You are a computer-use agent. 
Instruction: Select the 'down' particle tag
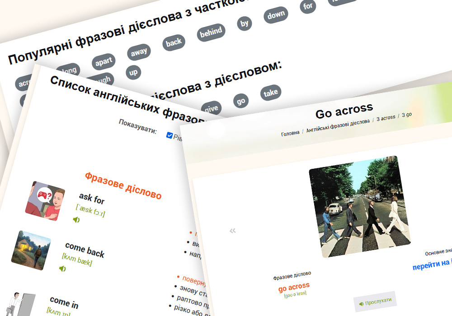(x=276, y=15)
